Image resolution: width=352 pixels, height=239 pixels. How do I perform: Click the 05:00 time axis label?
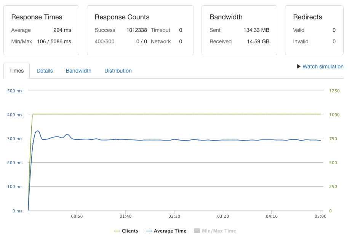320,216
